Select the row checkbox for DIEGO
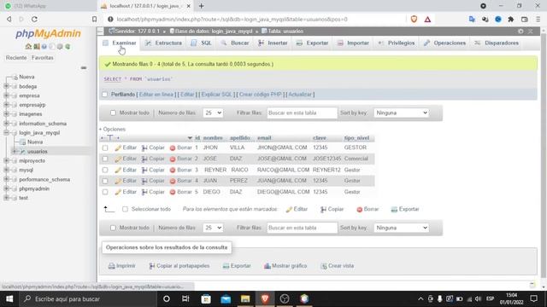547x307 pixels. (x=105, y=192)
